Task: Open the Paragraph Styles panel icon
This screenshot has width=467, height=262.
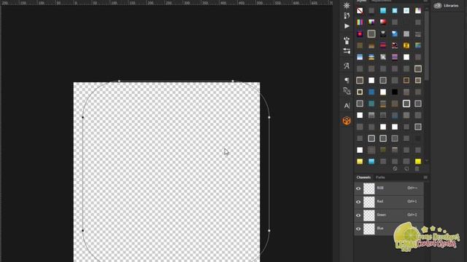Action: point(347,91)
